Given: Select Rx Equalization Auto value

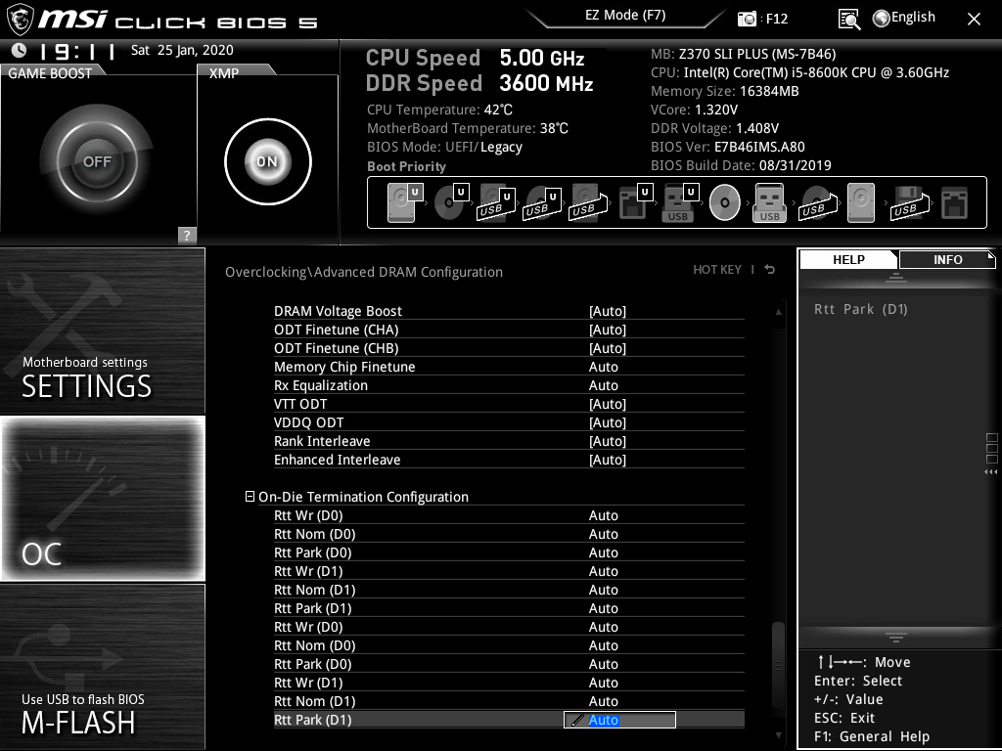Looking at the screenshot, I should tap(603, 385).
